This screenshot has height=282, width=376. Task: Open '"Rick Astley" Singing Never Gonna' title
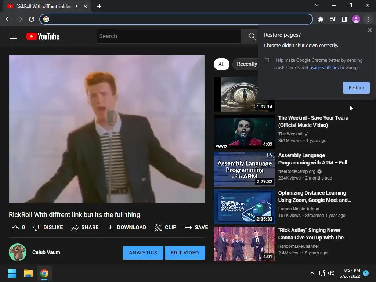(313, 234)
